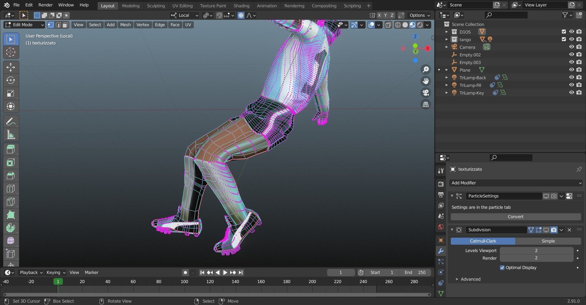Activate the Move tool
The image size is (586, 305).
[x=11, y=67]
